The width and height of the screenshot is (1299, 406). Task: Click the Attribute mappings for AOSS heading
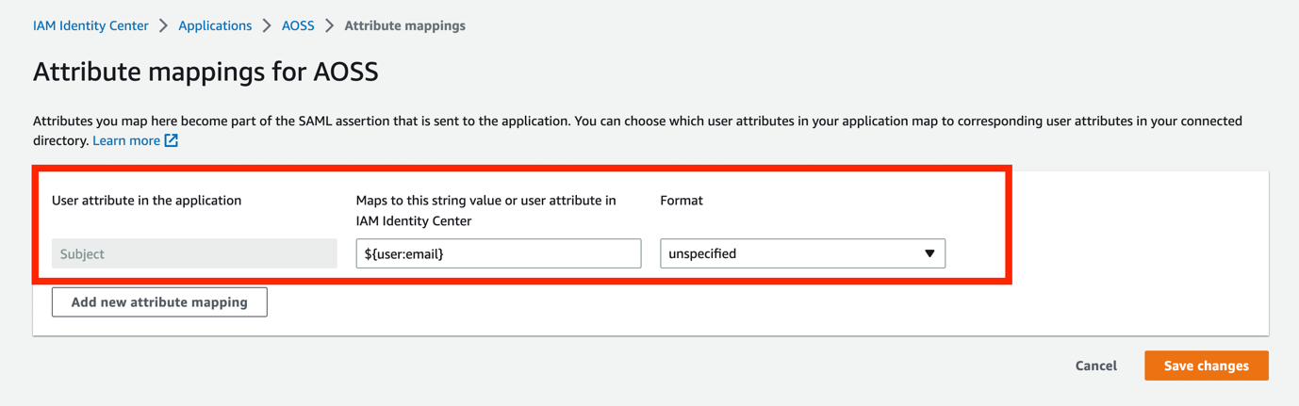(x=206, y=73)
